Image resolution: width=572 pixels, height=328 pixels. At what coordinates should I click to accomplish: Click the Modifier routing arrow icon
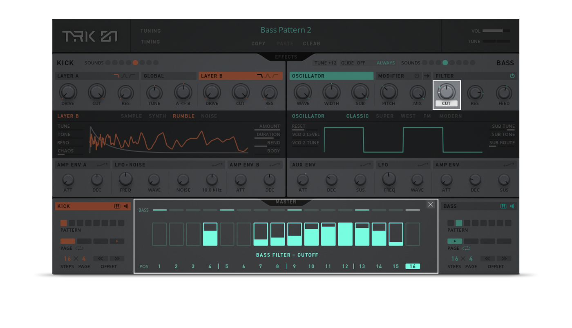[x=427, y=76]
